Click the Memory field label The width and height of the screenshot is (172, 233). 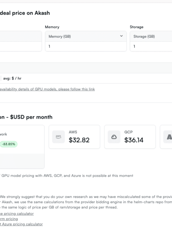click(52, 27)
